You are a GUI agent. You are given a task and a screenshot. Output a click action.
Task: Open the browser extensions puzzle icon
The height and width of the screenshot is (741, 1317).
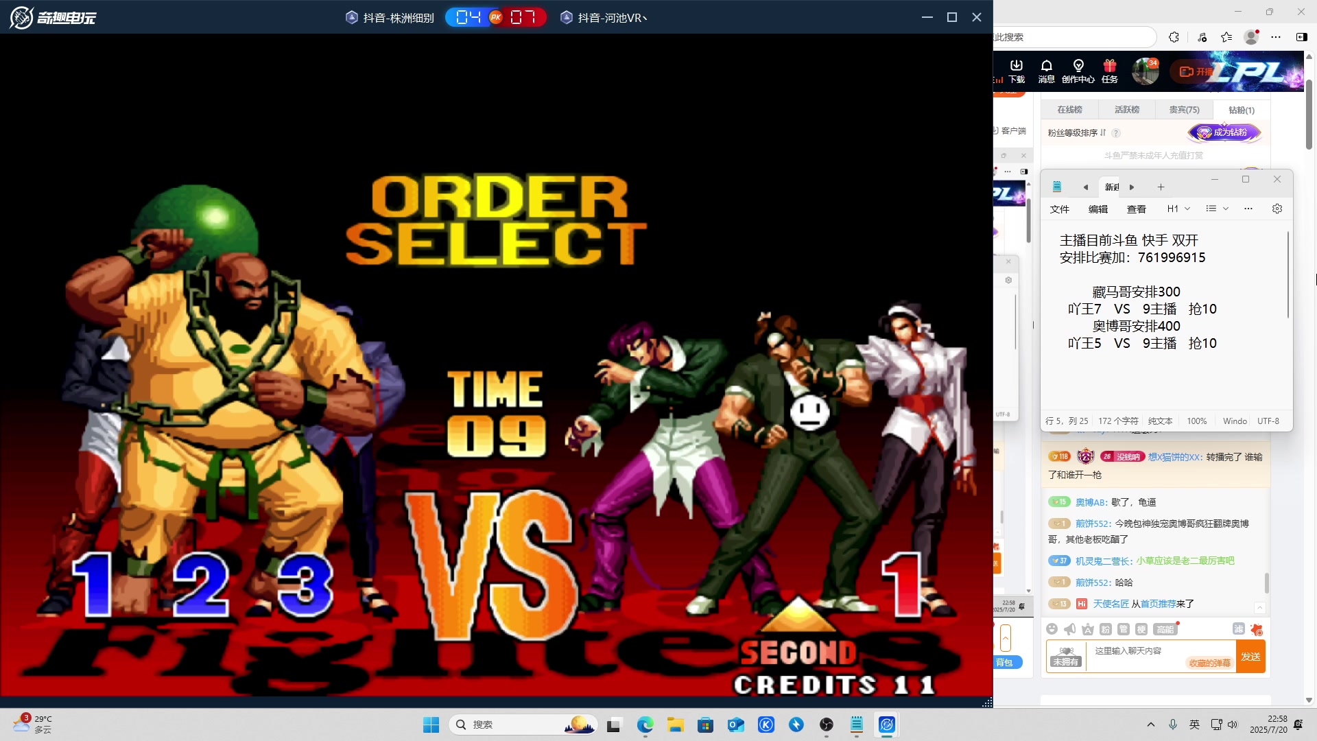1174,37
